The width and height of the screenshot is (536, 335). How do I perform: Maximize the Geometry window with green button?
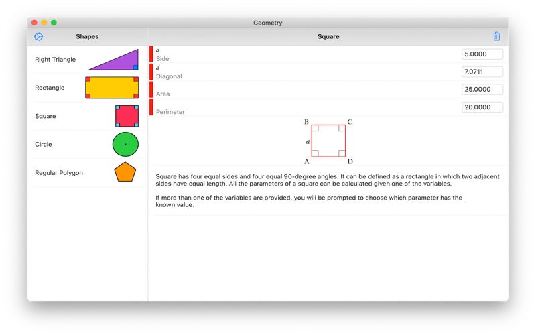(x=54, y=23)
